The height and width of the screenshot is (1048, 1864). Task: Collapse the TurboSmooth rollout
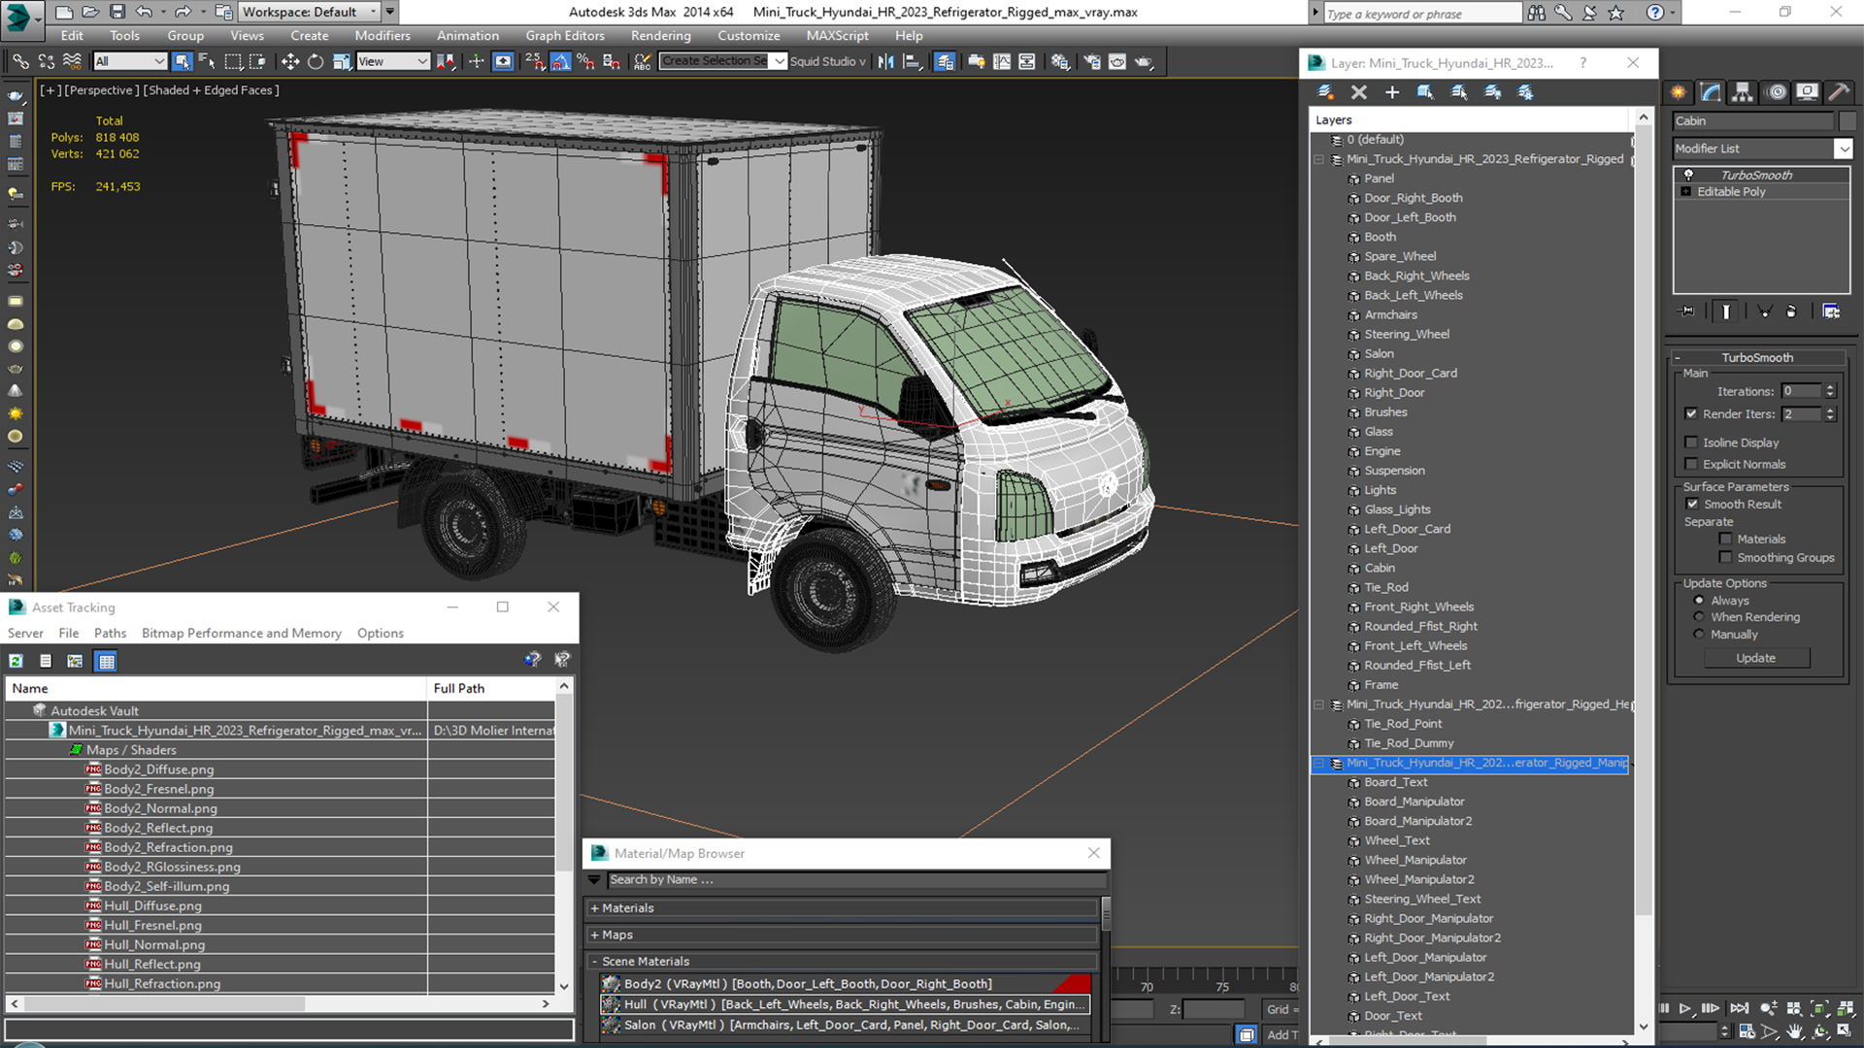coord(1757,357)
